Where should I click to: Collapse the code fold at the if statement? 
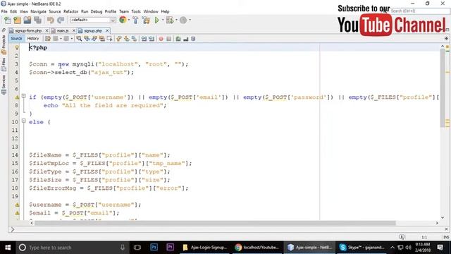coord(23,96)
